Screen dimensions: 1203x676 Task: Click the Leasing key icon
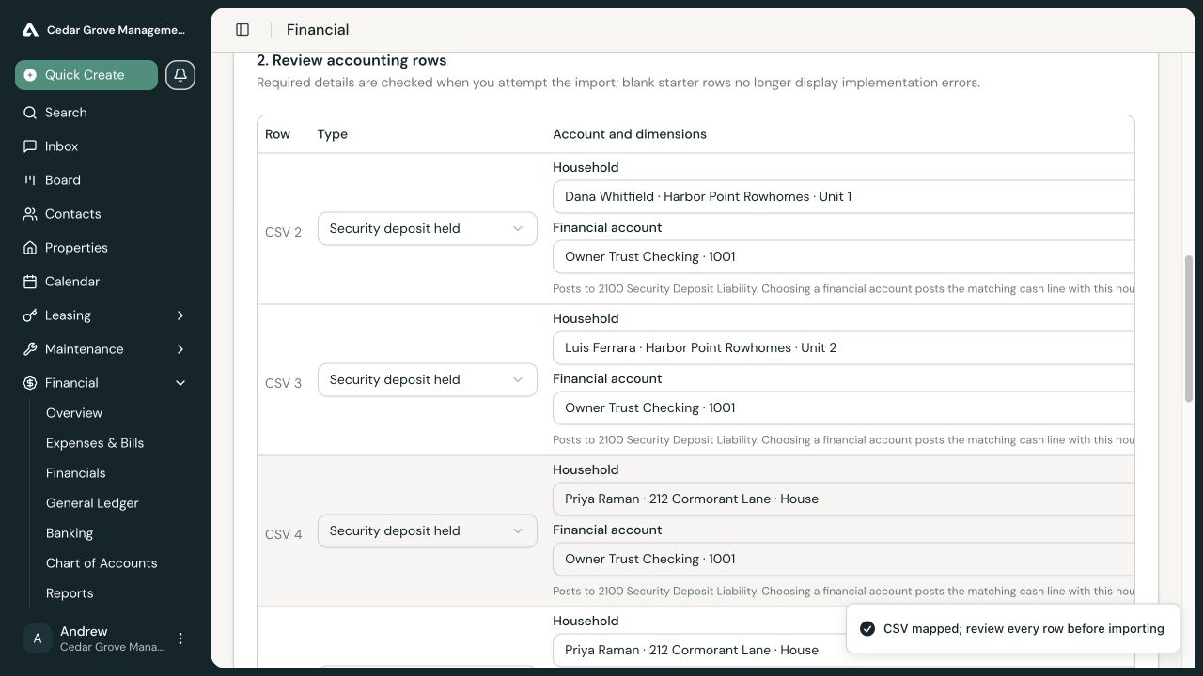click(30, 315)
